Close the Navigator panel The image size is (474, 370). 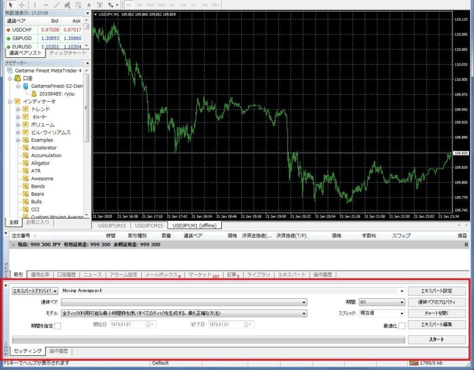[87, 63]
